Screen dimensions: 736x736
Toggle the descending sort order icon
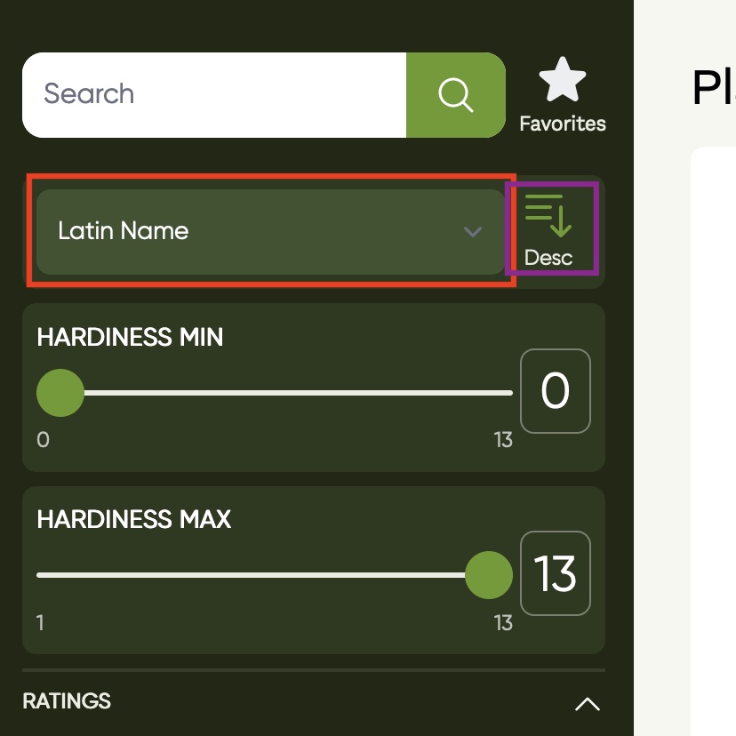(548, 215)
